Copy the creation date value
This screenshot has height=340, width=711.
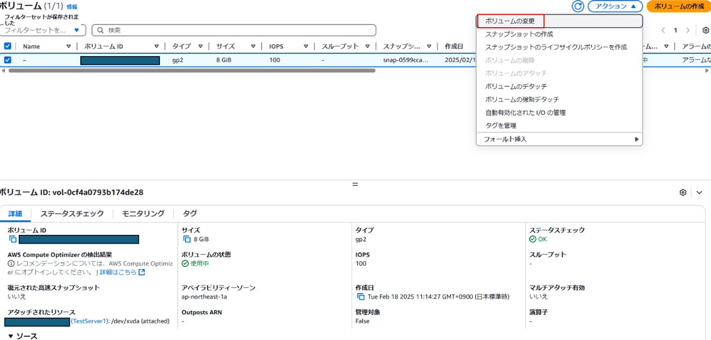tap(360, 296)
